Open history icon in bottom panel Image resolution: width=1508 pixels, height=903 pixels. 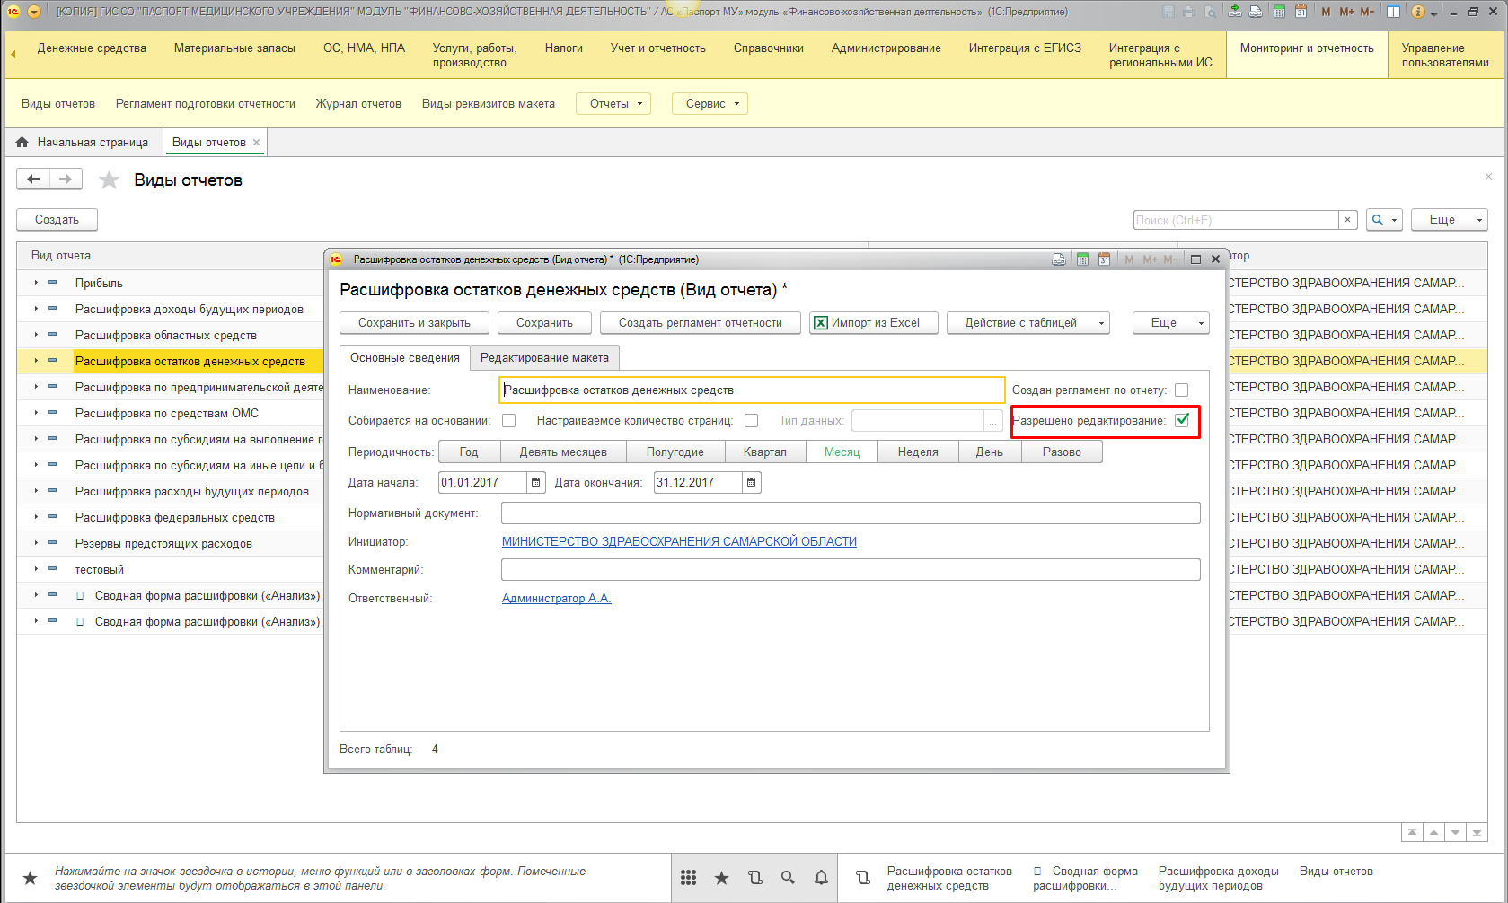pyautogui.click(x=754, y=878)
